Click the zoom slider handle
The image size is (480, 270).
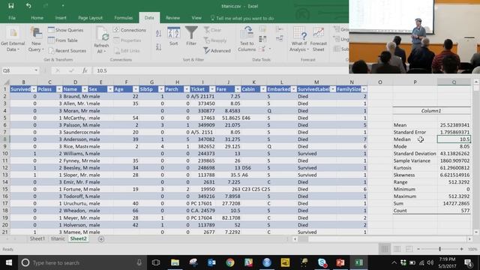click(x=439, y=249)
